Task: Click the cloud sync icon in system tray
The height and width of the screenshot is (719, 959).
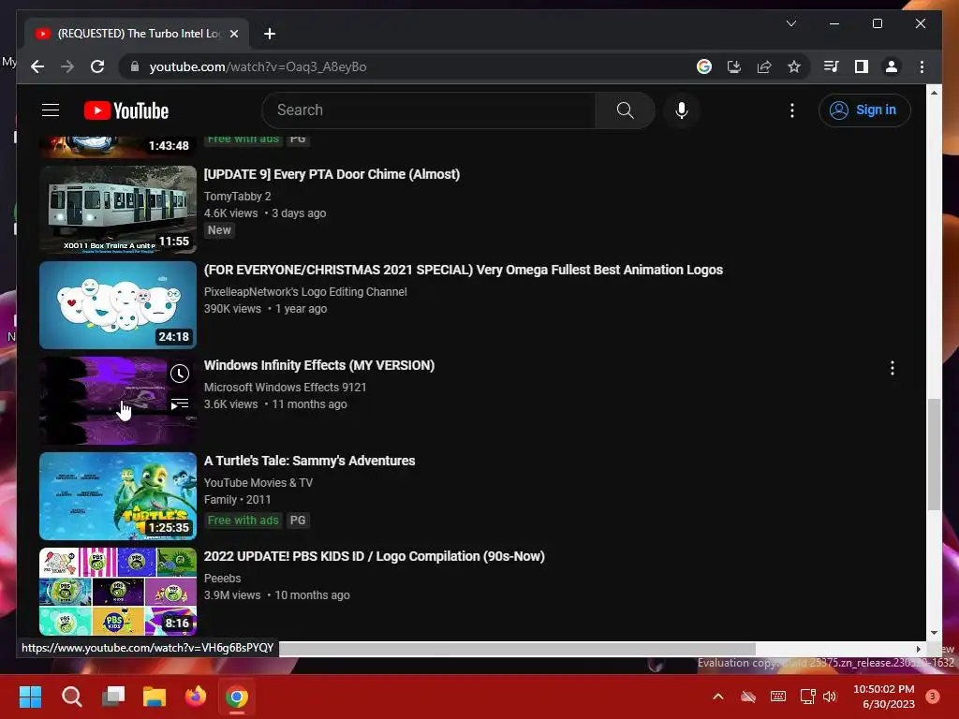Action: [748, 697]
